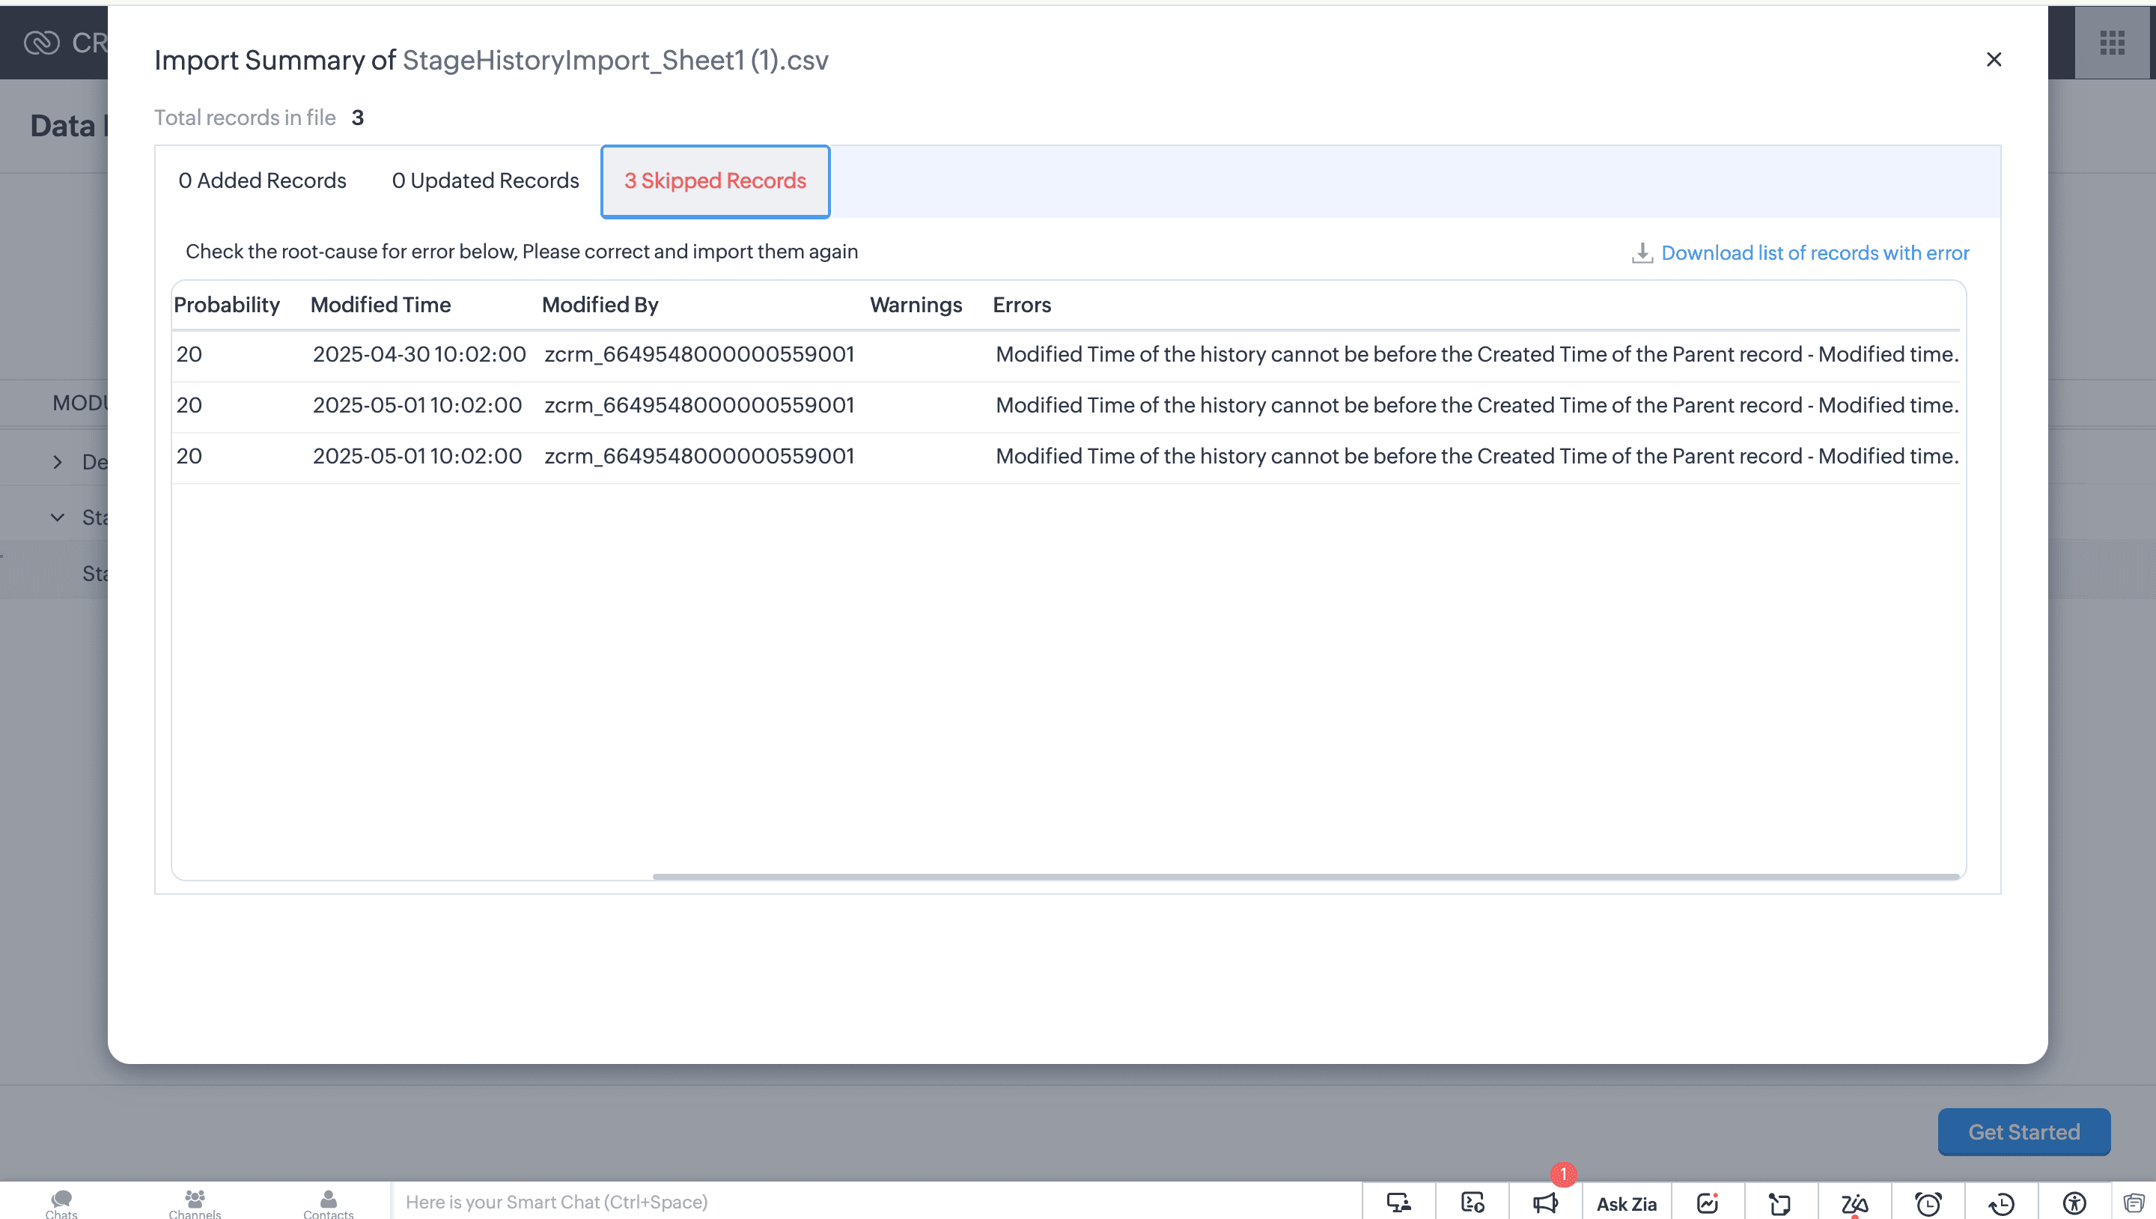Close the Import Summary dialog

point(1994,59)
